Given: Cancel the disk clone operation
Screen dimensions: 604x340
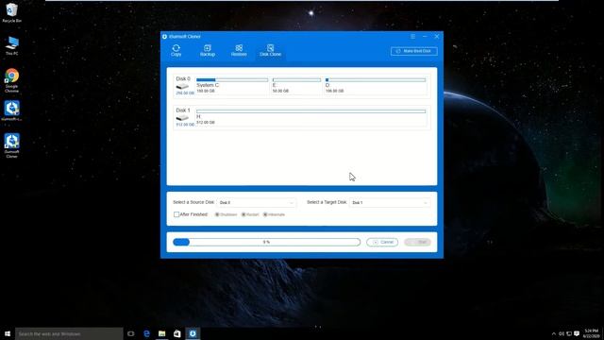Looking at the screenshot, I should pos(382,242).
